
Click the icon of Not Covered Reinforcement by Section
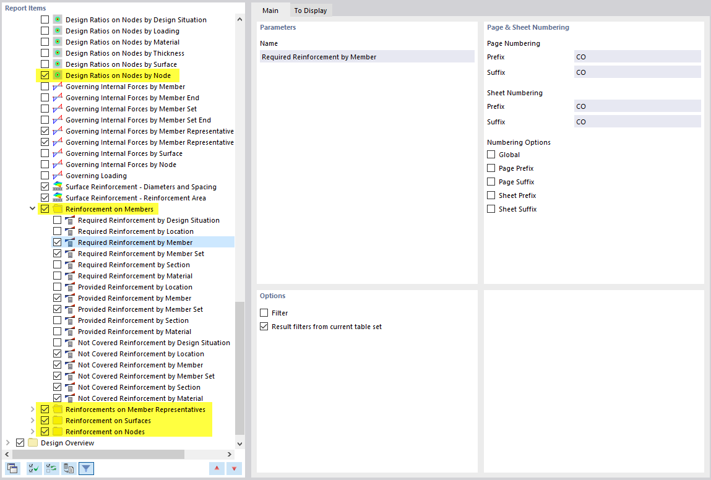tap(70, 387)
